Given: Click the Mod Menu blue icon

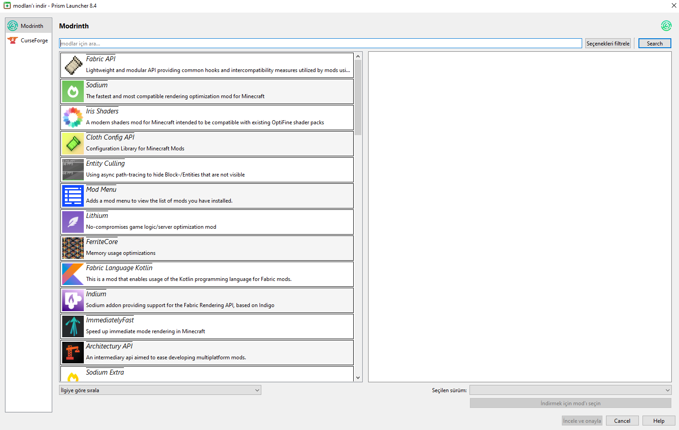Looking at the screenshot, I should tap(73, 196).
